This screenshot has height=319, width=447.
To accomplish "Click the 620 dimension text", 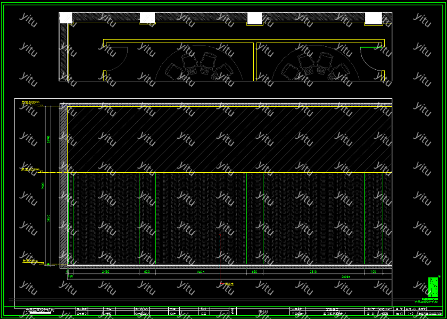I will [x=147, y=272].
